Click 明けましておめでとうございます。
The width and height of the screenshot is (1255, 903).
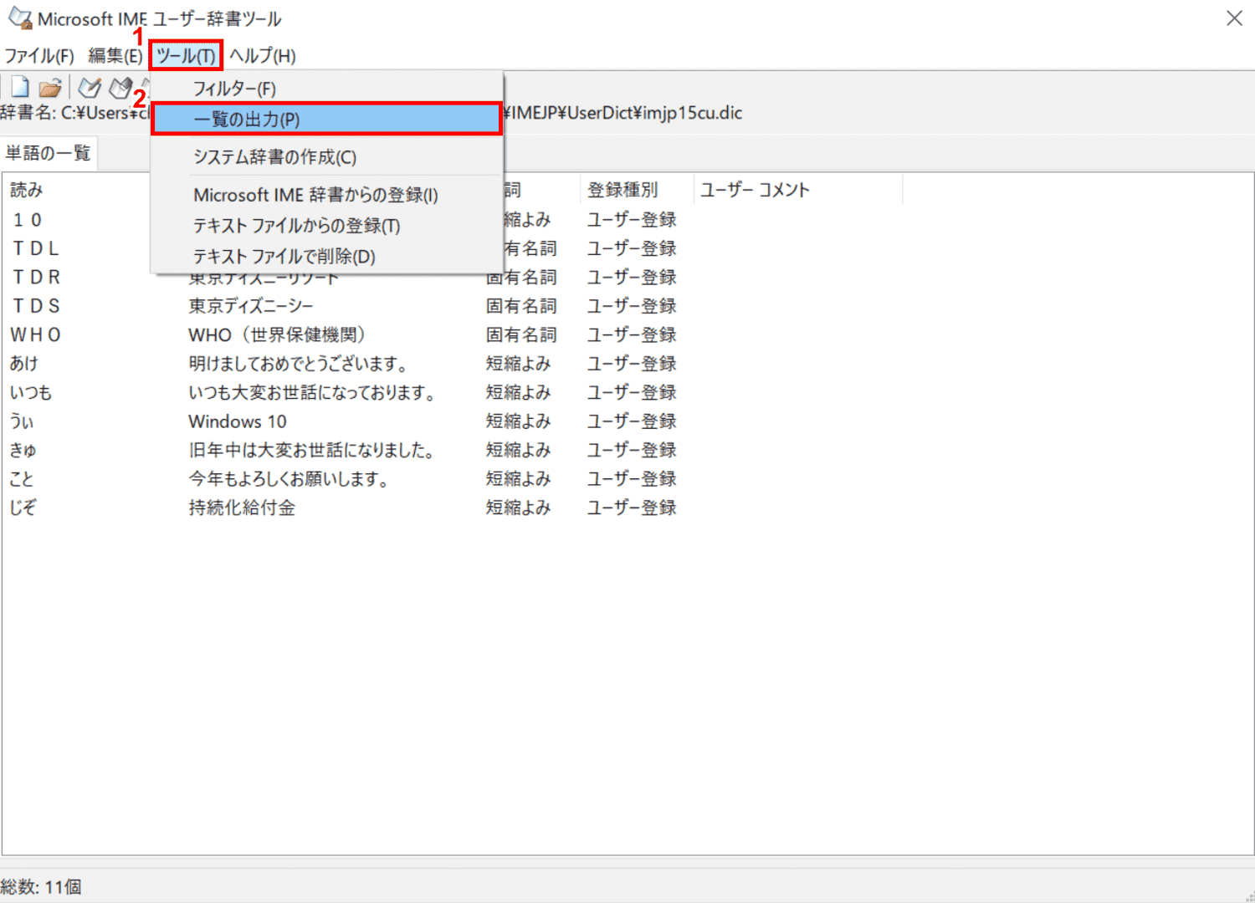[x=299, y=364]
